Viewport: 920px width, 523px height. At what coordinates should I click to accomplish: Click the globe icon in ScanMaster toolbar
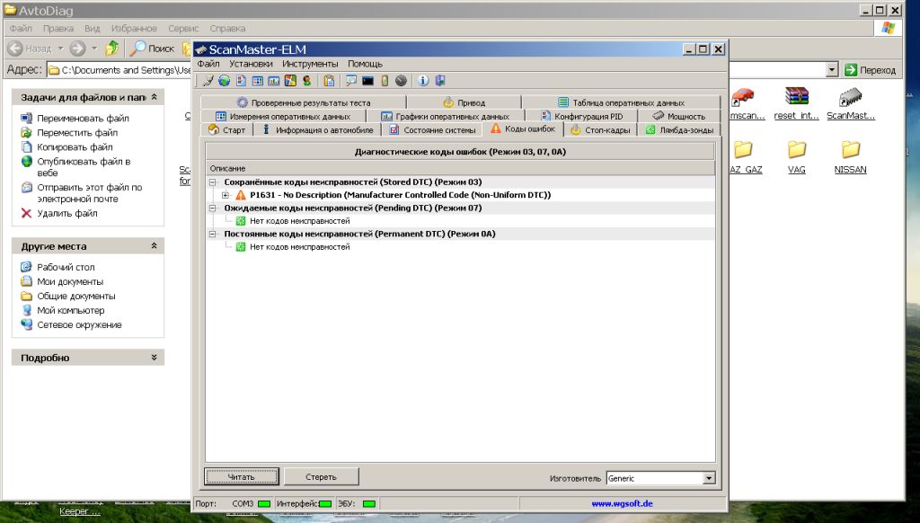tap(224, 81)
